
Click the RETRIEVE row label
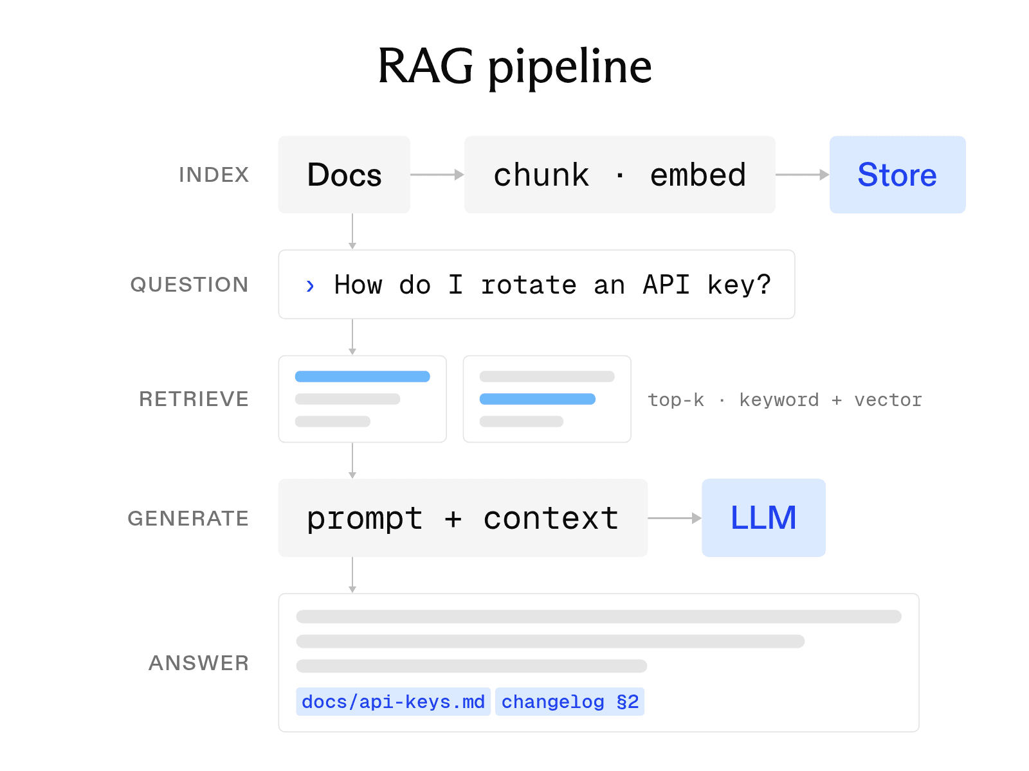[194, 399]
